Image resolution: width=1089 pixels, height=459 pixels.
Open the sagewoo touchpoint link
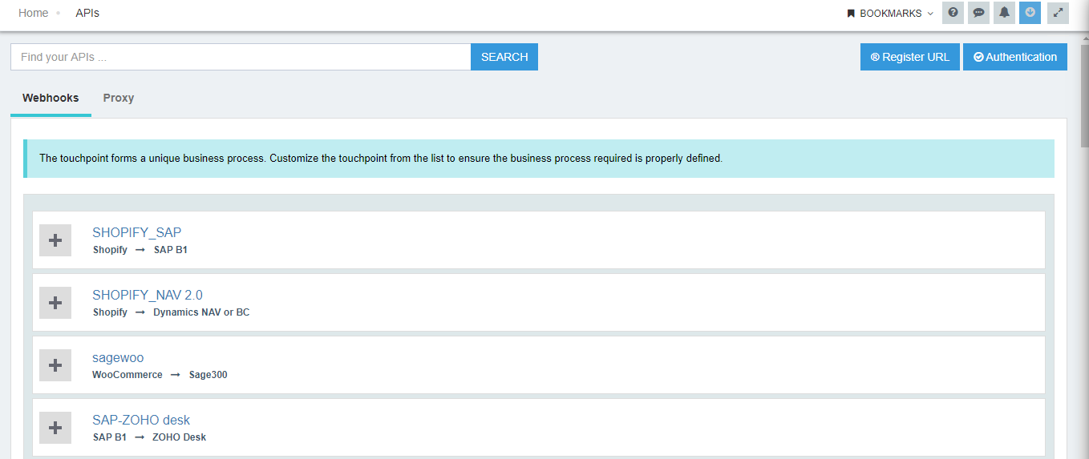[118, 357]
